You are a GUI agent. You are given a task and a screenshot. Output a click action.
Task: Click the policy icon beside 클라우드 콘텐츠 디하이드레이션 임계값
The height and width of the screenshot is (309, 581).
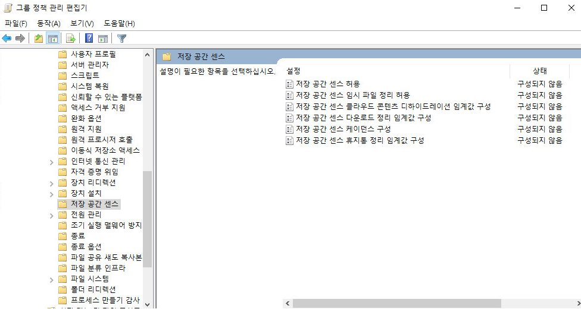(290, 106)
